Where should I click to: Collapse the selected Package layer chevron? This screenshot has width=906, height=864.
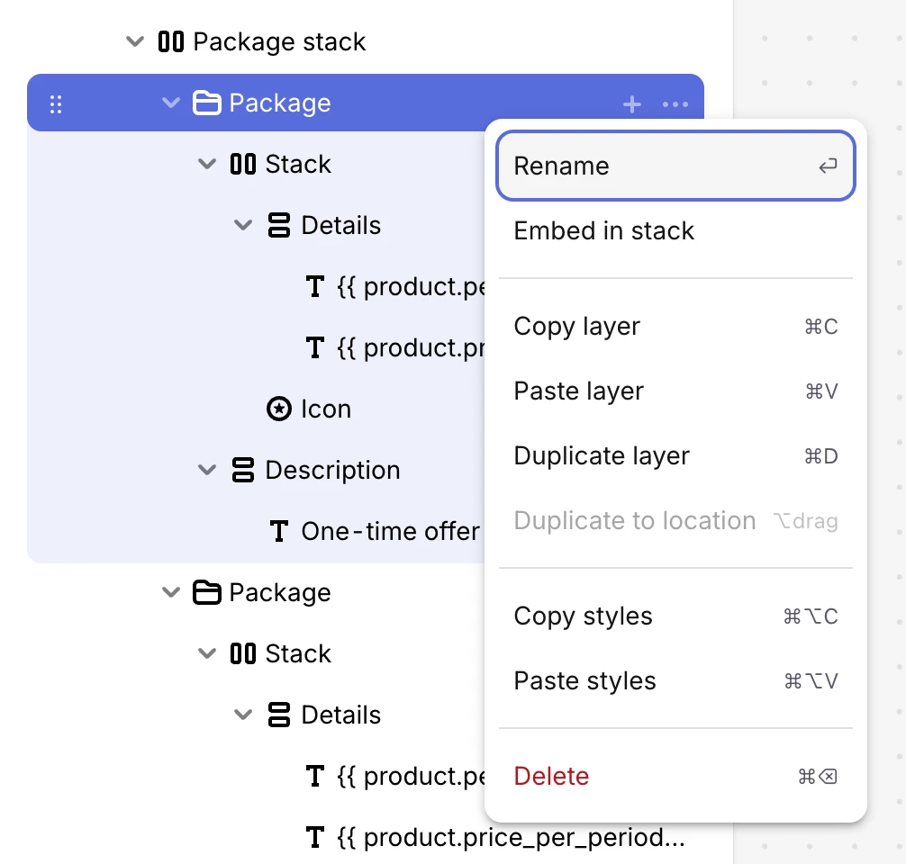pos(171,103)
